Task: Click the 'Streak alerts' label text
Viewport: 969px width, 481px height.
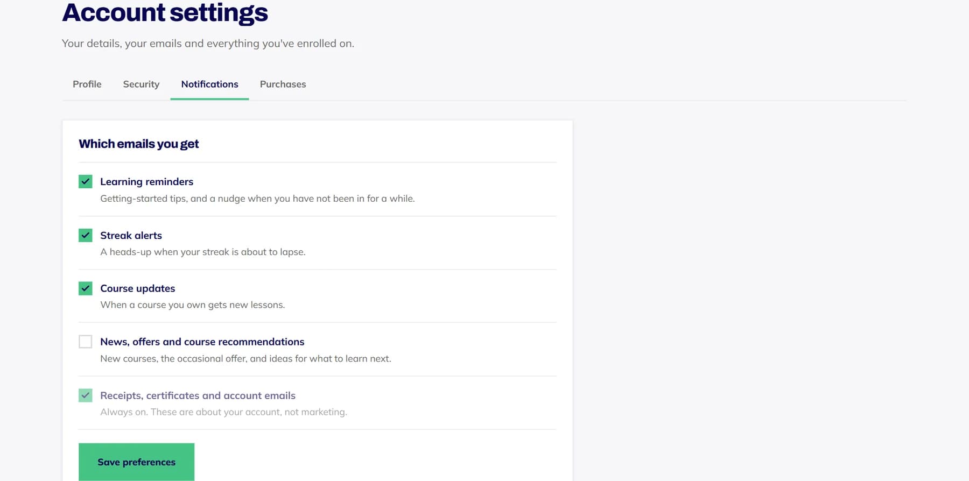Action: tap(131, 236)
